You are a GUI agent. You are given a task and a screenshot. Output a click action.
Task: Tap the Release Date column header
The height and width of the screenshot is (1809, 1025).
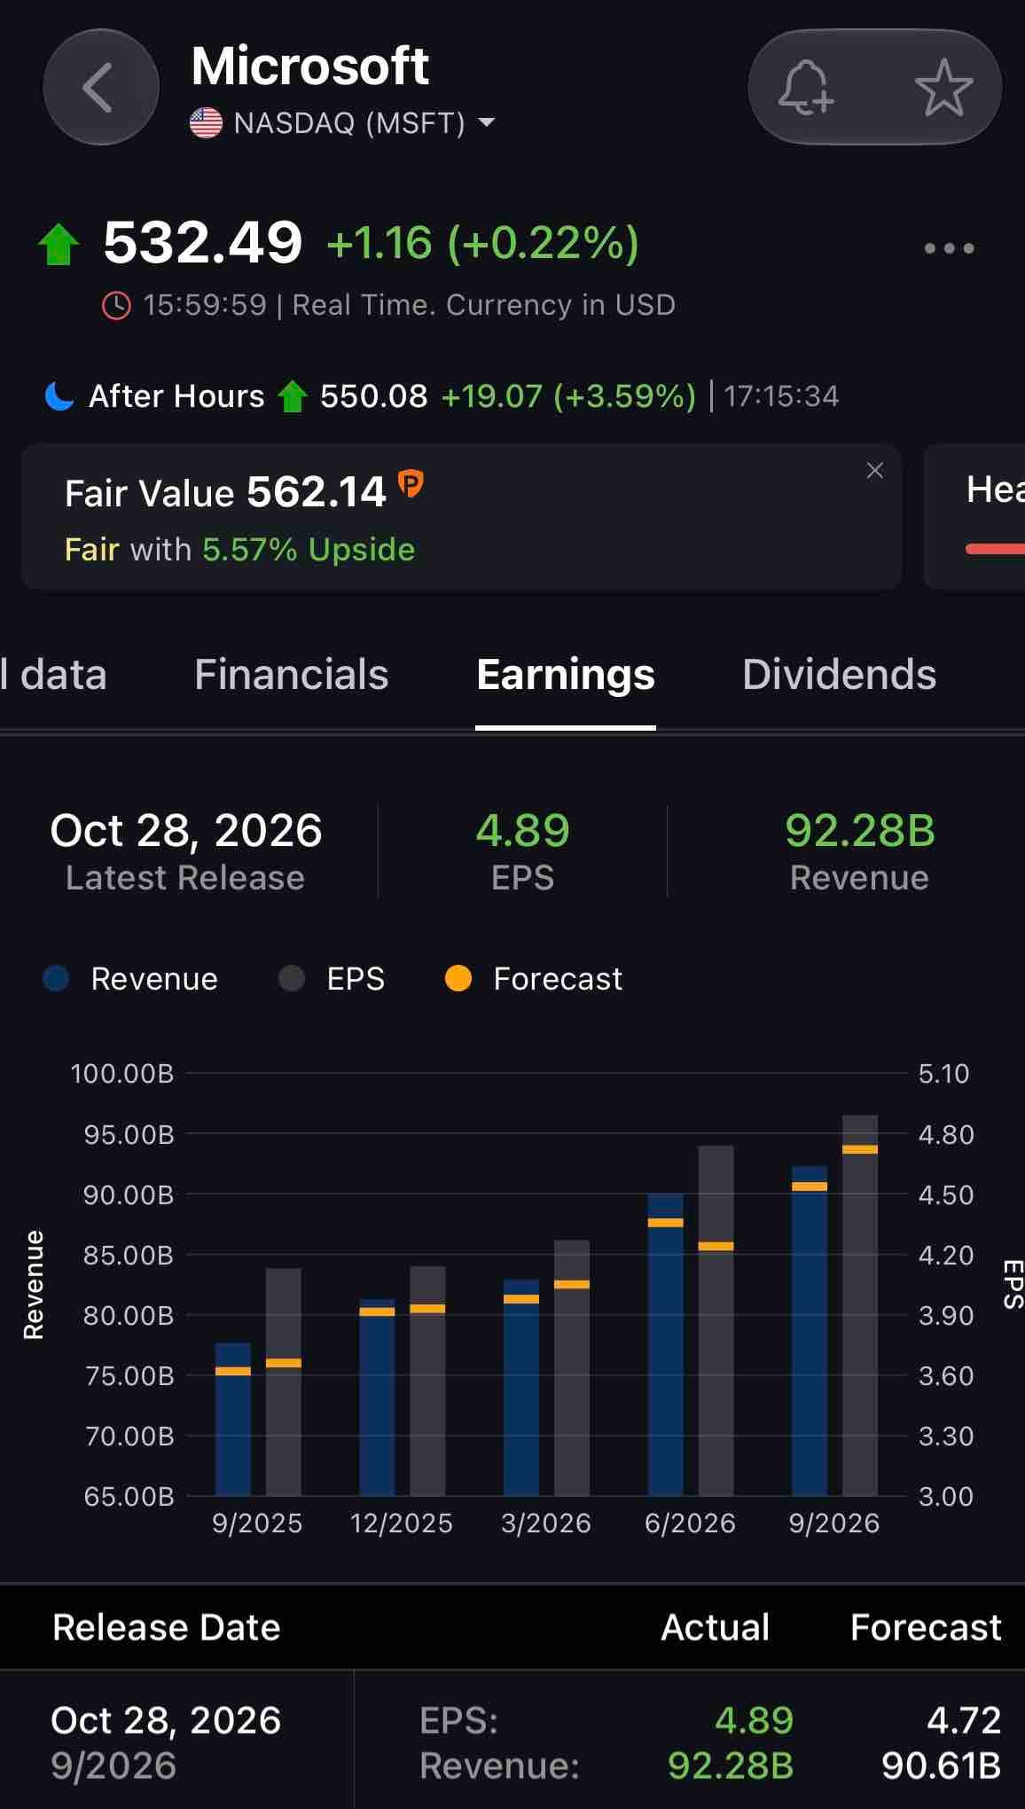click(167, 1627)
